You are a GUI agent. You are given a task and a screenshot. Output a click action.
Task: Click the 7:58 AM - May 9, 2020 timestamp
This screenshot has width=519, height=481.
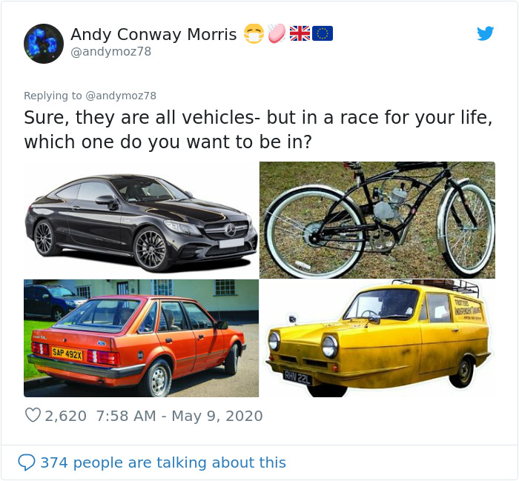pos(179,416)
